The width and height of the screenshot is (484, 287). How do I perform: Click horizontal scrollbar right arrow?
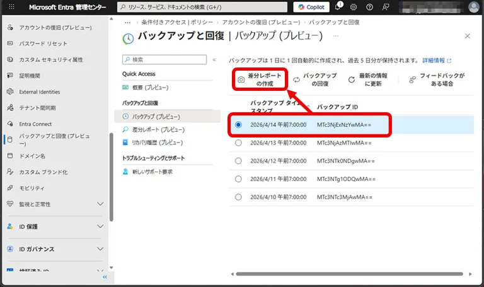click(470, 274)
